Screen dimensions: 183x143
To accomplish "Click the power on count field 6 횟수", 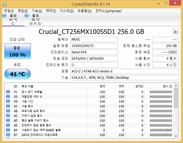I will click(165, 59).
